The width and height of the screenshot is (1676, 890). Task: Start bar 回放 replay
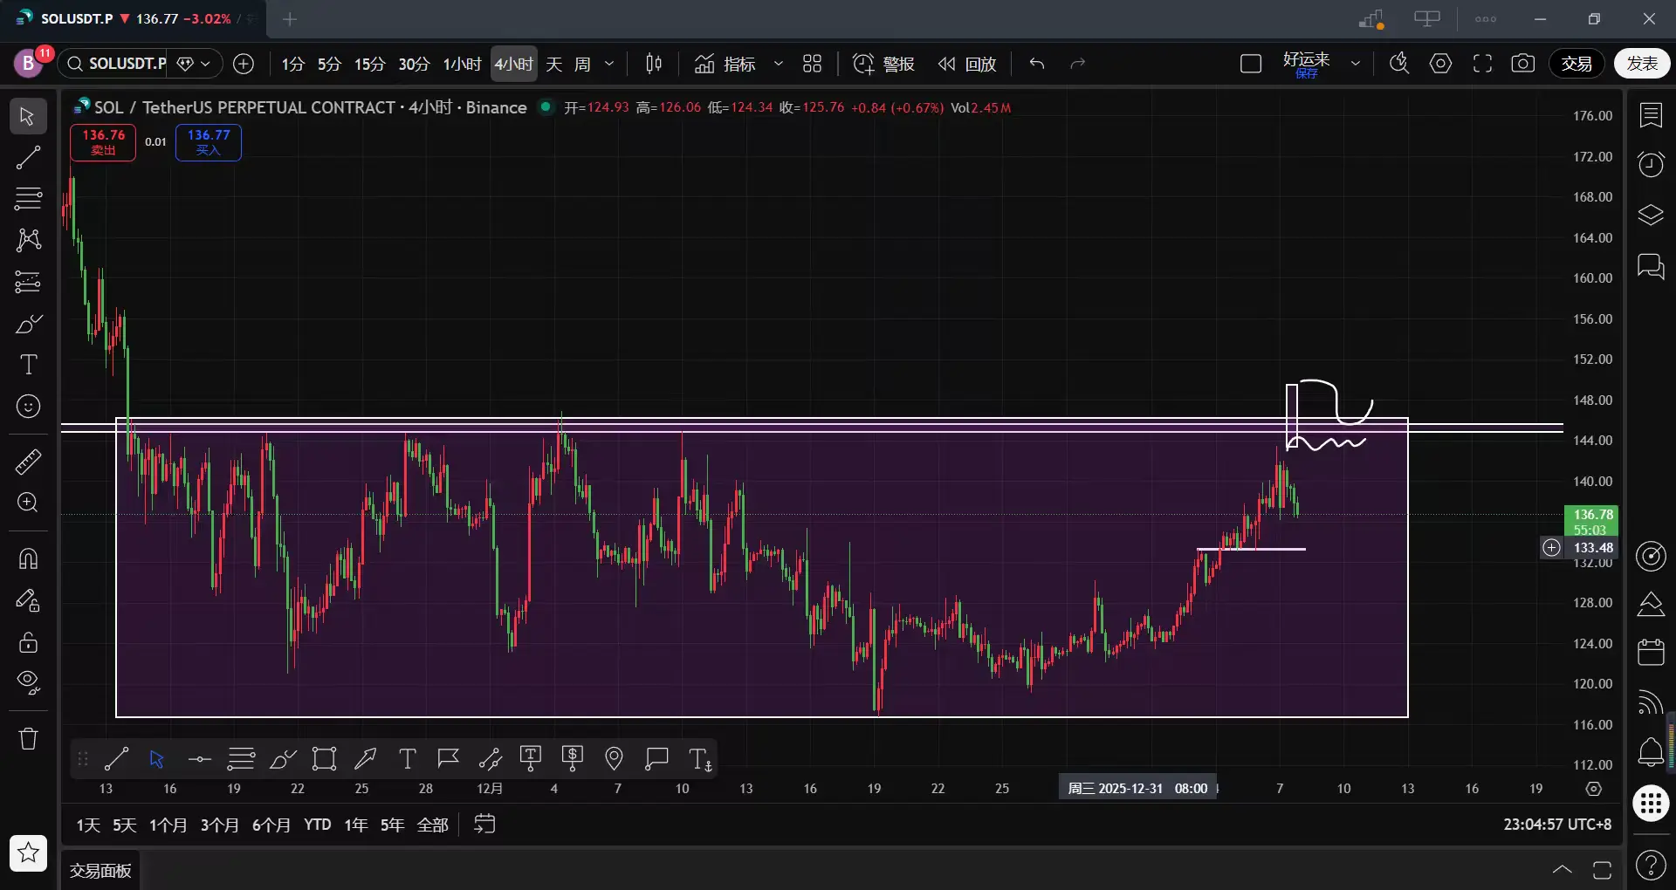click(967, 64)
